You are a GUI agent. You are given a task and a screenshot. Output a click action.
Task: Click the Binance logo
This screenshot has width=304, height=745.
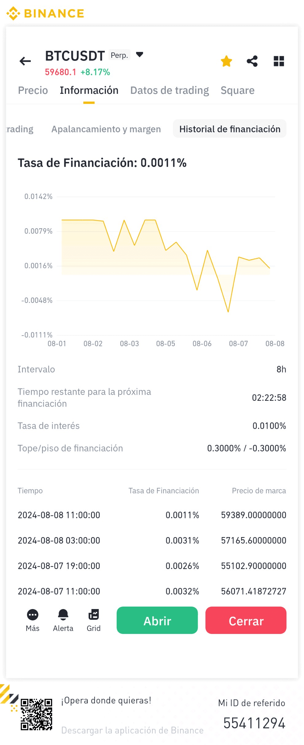45,13
